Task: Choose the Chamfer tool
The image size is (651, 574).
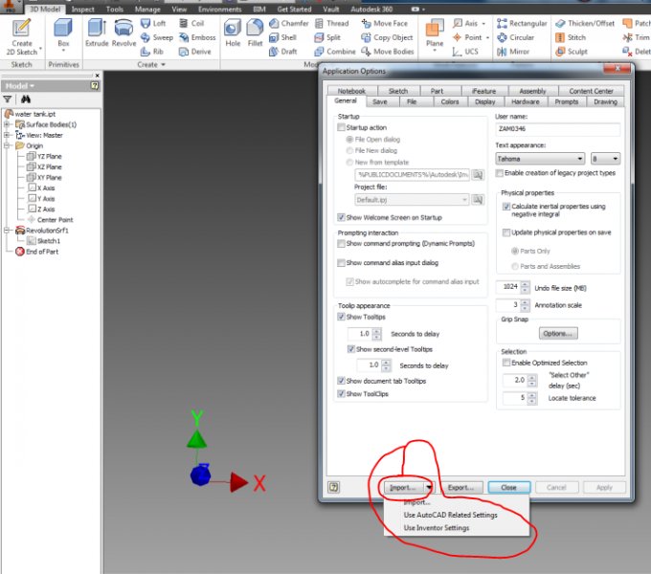Action: [x=289, y=23]
